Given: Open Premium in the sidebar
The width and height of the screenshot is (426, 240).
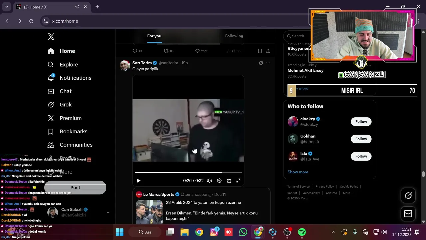Looking at the screenshot, I should [x=65, y=118].
